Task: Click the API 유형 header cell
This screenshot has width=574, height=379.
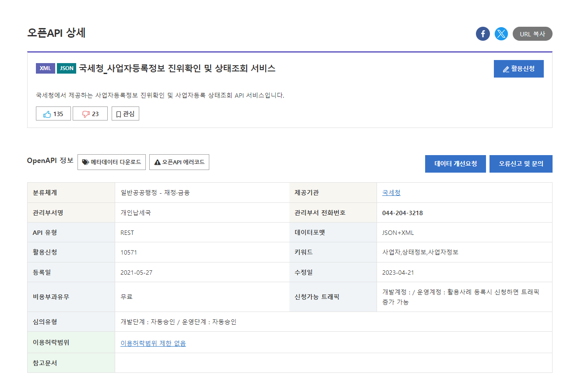Action: [71, 232]
